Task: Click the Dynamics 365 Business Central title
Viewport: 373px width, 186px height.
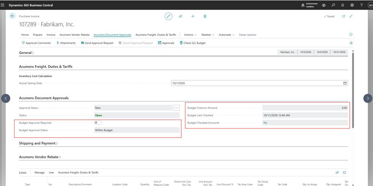Action: tap(31, 5)
